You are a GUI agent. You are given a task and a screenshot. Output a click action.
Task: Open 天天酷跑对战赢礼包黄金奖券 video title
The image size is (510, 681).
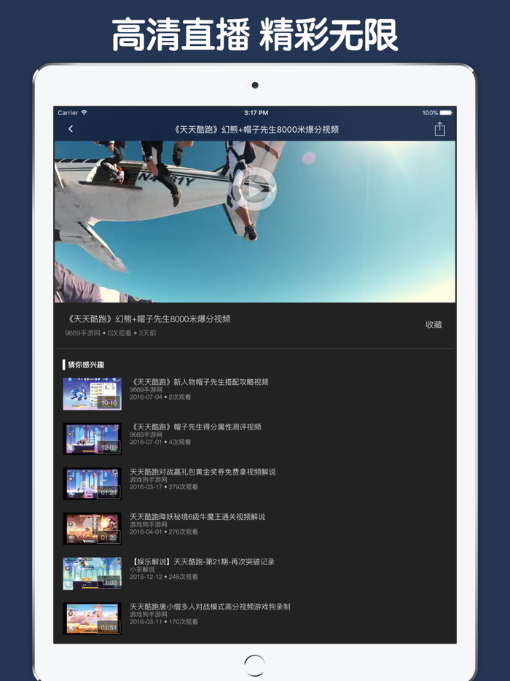pyautogui.click(x=203, y=472)
